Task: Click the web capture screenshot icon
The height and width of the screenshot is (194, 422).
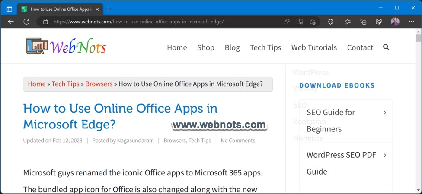Action: point(379,22)
